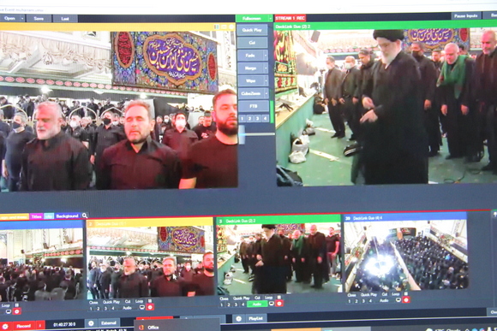Click the transition T-bar slider handle
The height and width of the screenshot is (331, 497).
point(242,135)
